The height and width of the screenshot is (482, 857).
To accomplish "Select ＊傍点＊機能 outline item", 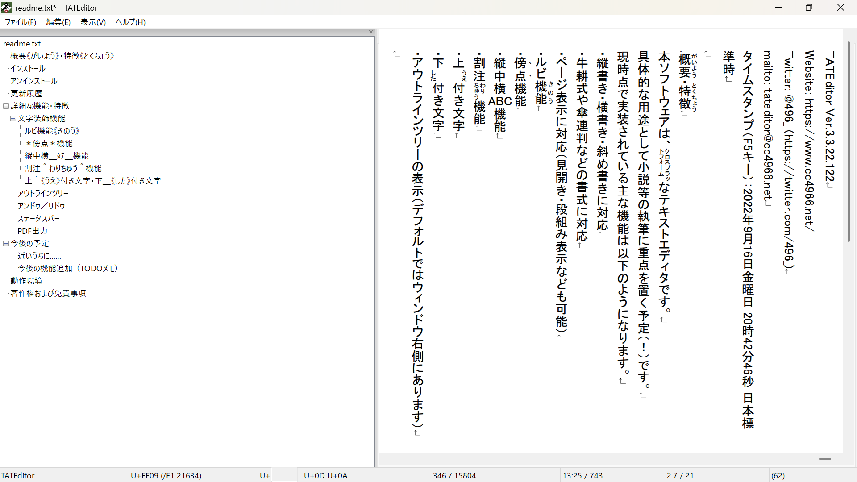I will [x=49, y=143].
